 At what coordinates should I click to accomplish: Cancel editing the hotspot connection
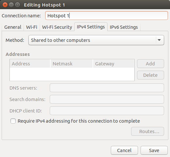[124, 150]
